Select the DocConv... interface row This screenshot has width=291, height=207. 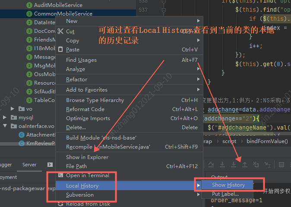28,31
